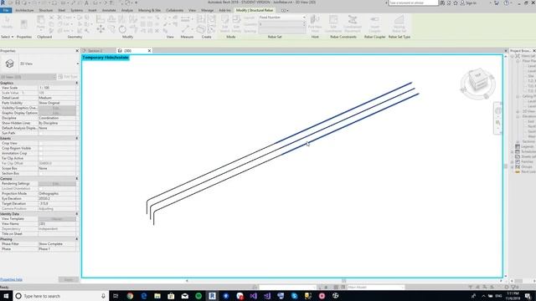Toggle the Crop Region Visible checkbox
536x301 pixels.
coord(41,149)
